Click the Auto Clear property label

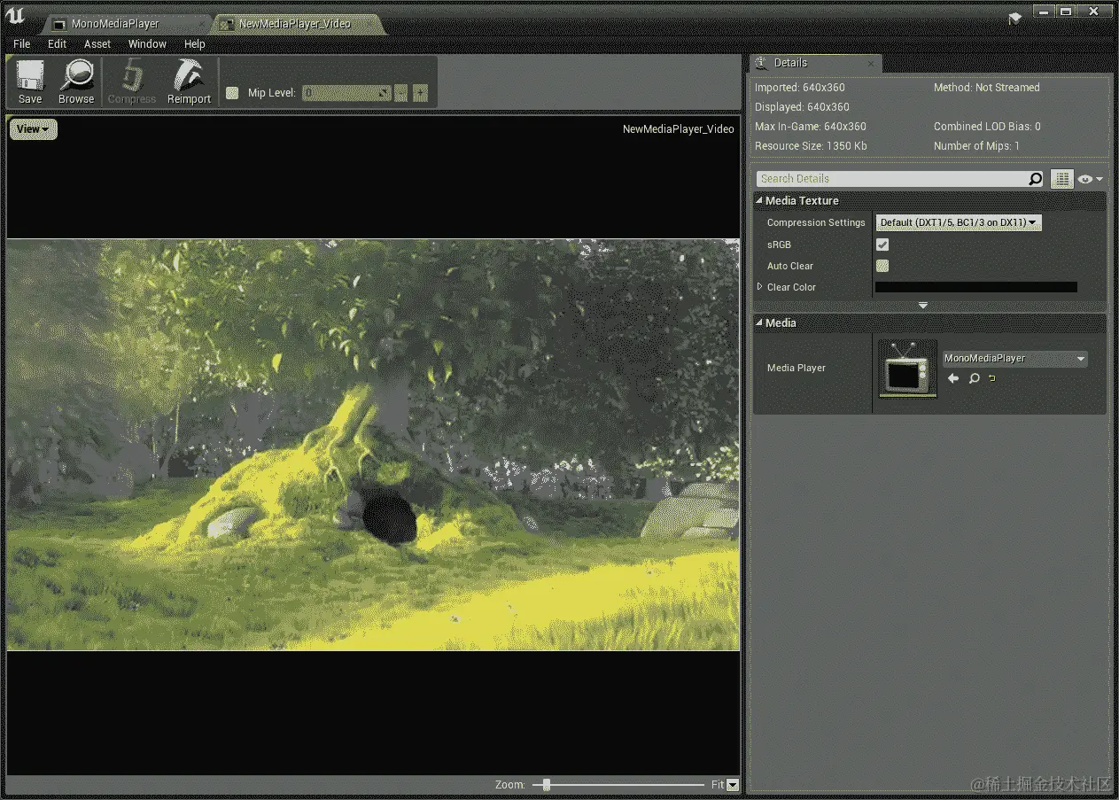tap(790, 266)
